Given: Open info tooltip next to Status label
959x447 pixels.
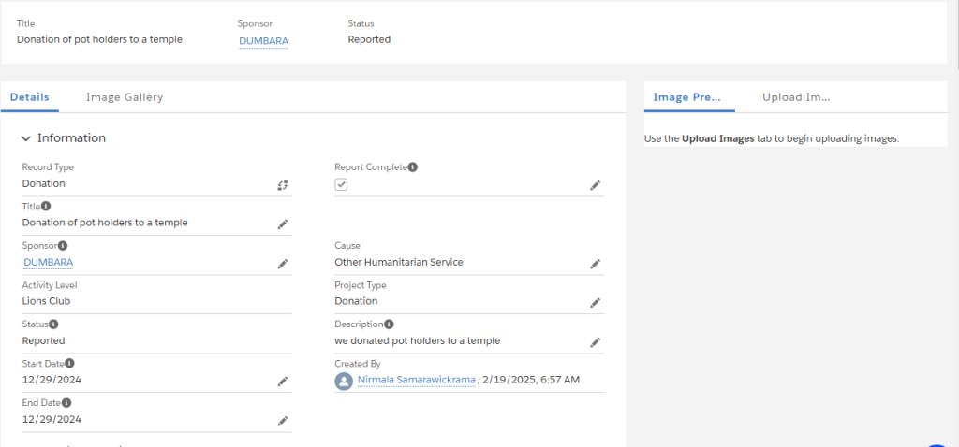Looking at the screenshot, I should click(x=54, y=324).
